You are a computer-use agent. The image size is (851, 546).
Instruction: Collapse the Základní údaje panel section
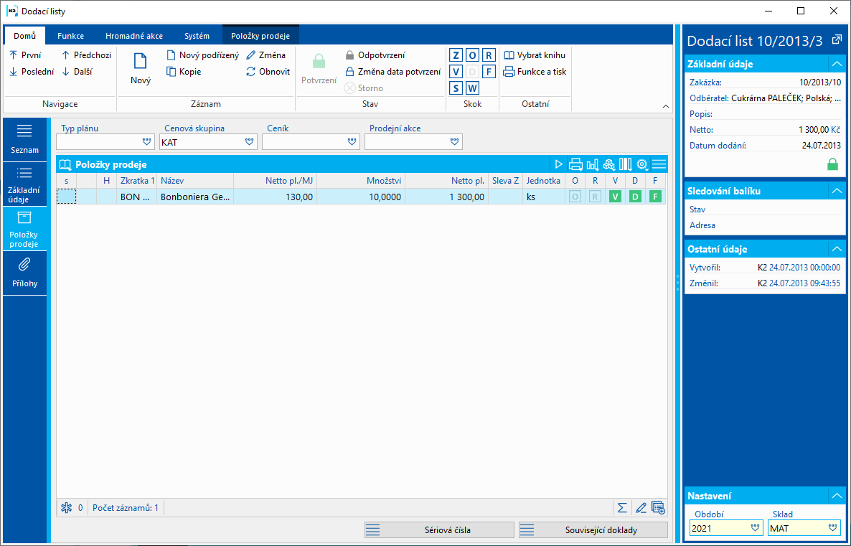point(837,64)
